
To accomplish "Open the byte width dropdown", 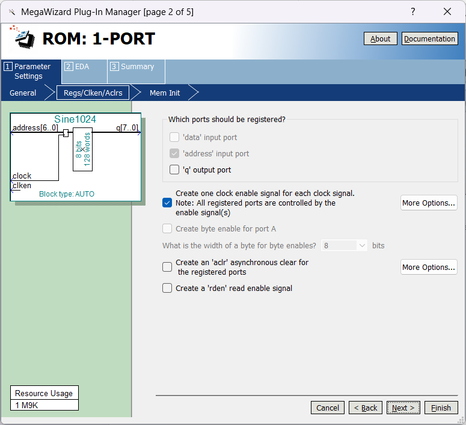I will [344, 245].
